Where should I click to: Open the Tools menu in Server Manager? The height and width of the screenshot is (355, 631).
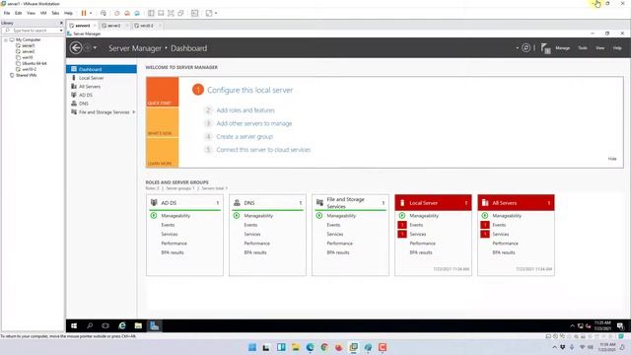tap(583, 48)
